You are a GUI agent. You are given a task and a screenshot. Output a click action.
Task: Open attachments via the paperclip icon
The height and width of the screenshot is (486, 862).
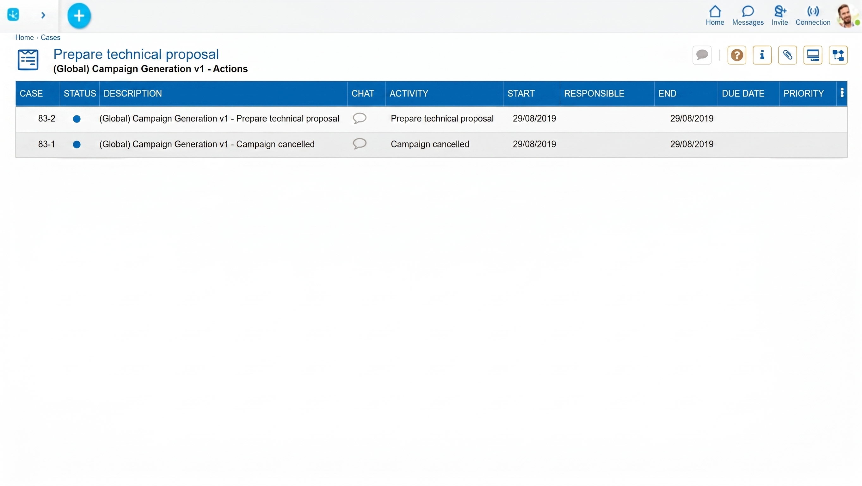788,55
